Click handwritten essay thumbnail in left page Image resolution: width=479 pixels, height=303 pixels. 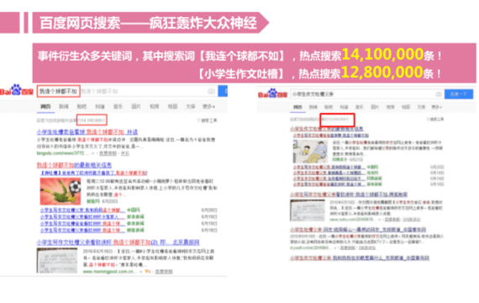[57, 260]
